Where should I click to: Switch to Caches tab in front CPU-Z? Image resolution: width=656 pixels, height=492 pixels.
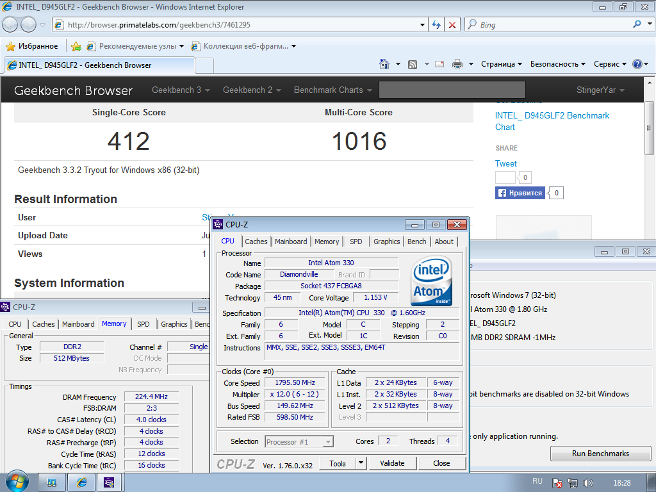[256, 242]
